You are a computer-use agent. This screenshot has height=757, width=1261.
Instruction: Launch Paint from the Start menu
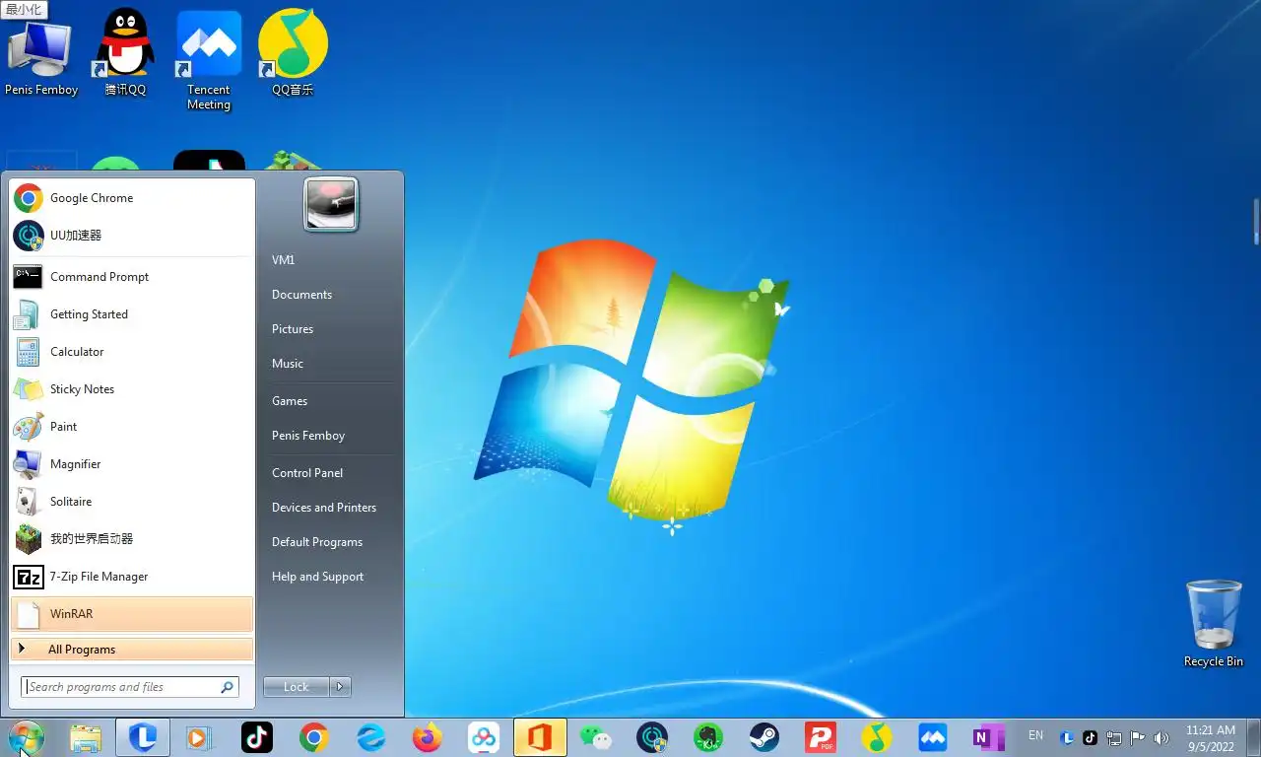(132, 427)
